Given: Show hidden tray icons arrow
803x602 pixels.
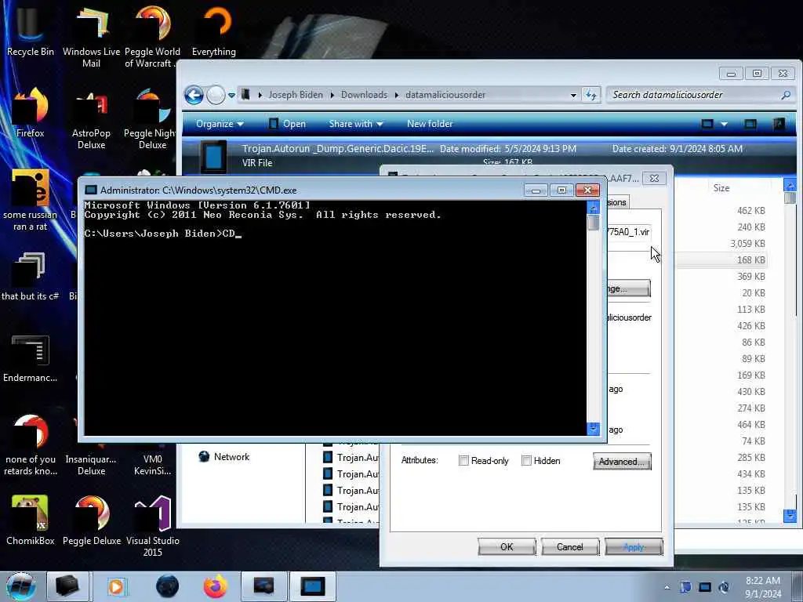Looking at the screenshot, I should coord(667,587).
